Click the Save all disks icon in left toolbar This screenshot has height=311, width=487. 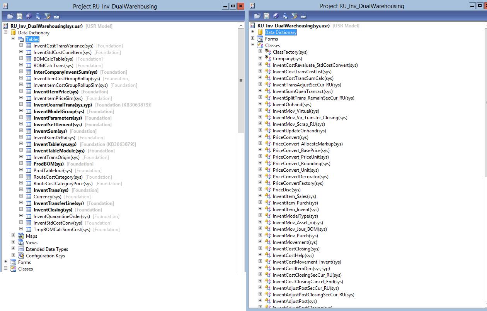[x=29, y=16]
